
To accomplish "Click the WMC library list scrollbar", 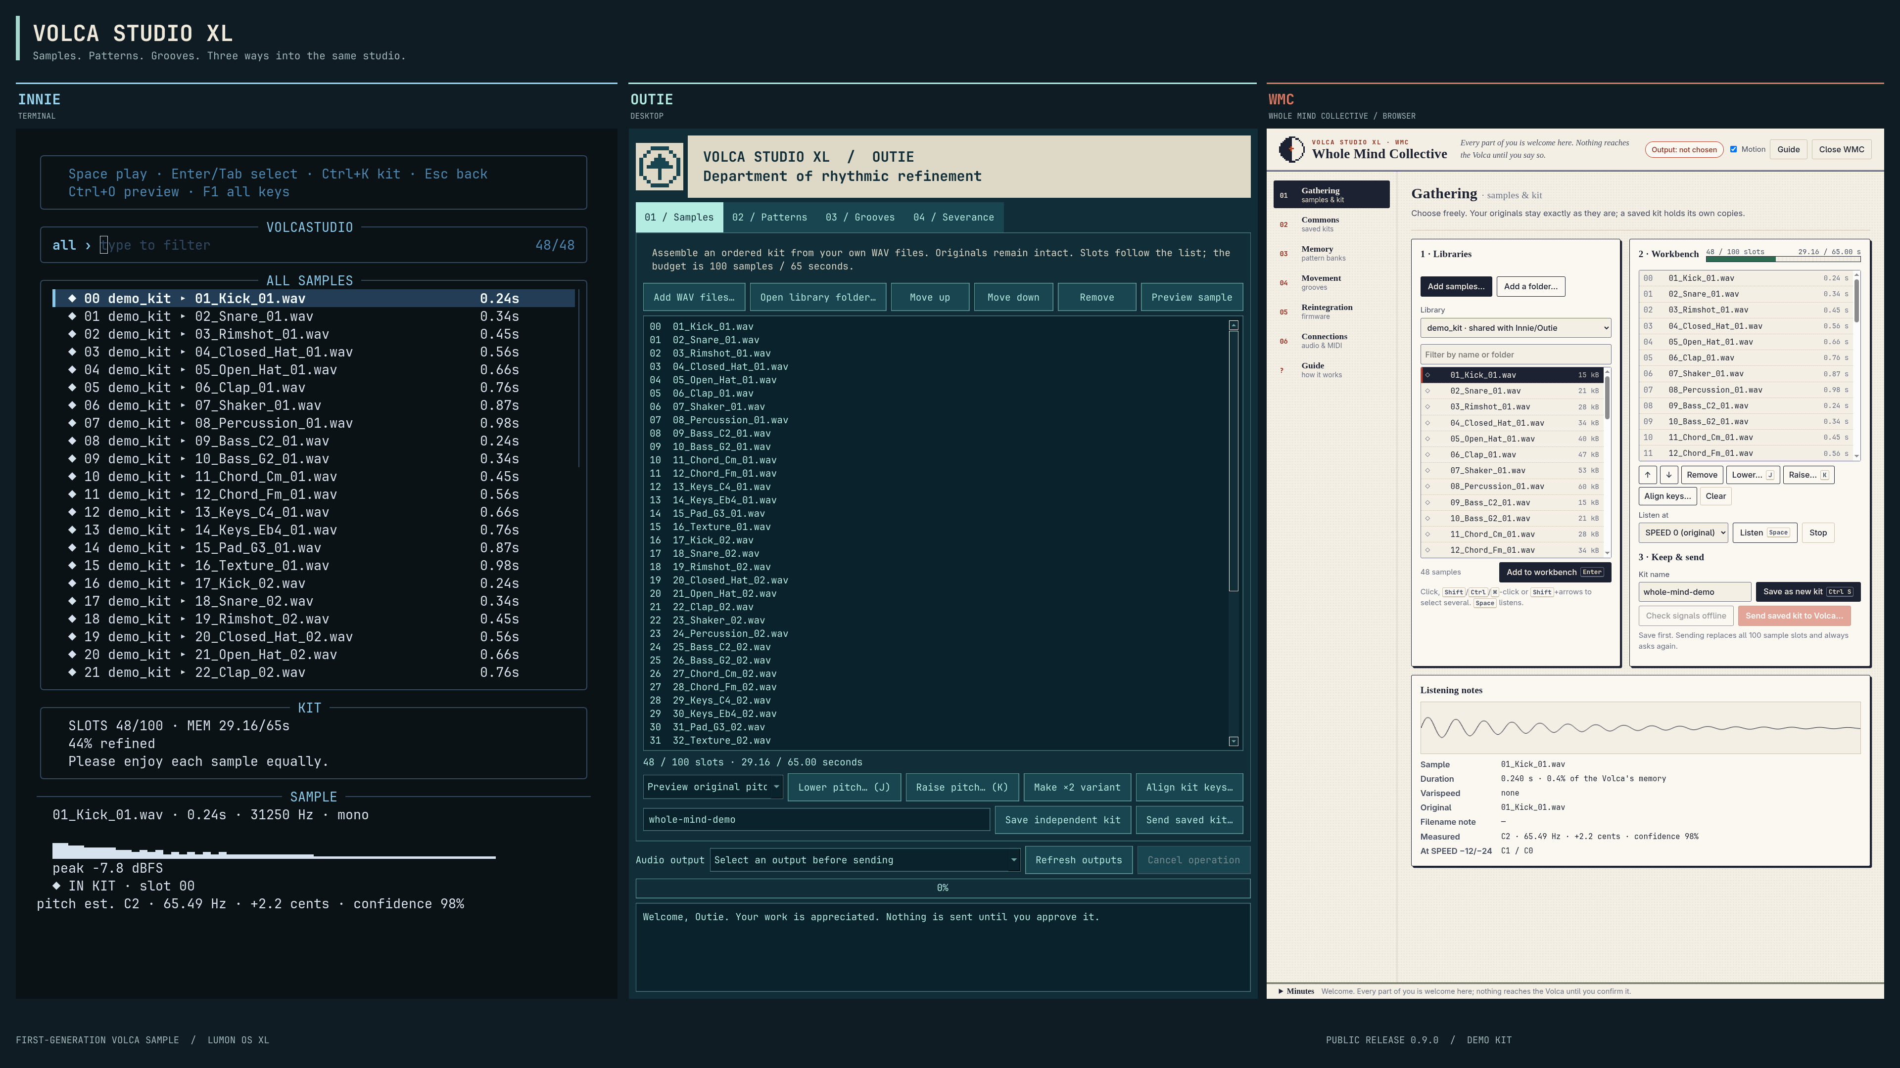I will [1607, 462].
